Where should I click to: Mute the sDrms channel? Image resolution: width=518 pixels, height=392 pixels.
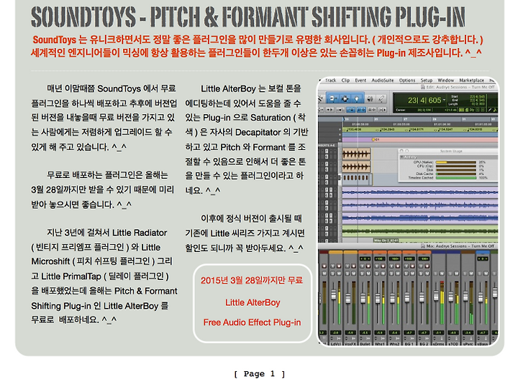click(x=442, y=274)
